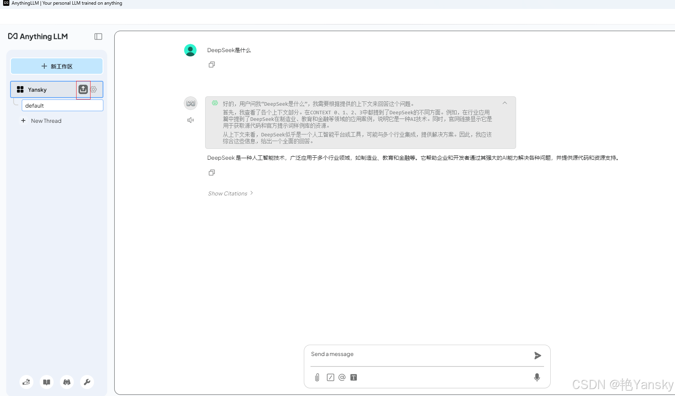Click the plus icon beside New Thread
This screenshot has width=675, height=396.
point(23,120)
